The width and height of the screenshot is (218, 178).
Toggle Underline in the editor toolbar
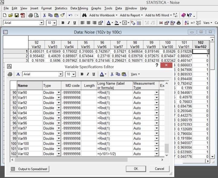94,74
